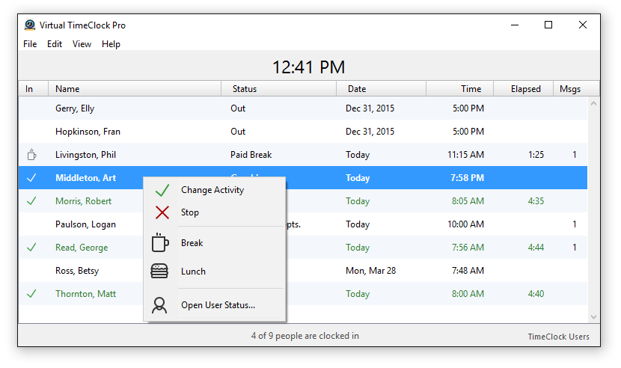This screenshot has height=368, width=621.
Task: Click the person icon for Open User Status
Action: (159, 305)
